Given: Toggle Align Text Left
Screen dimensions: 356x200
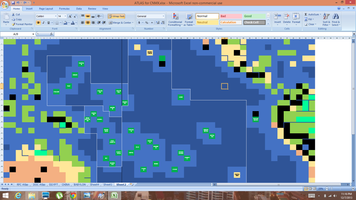Looking at the screenshot, I should (83, 23).
